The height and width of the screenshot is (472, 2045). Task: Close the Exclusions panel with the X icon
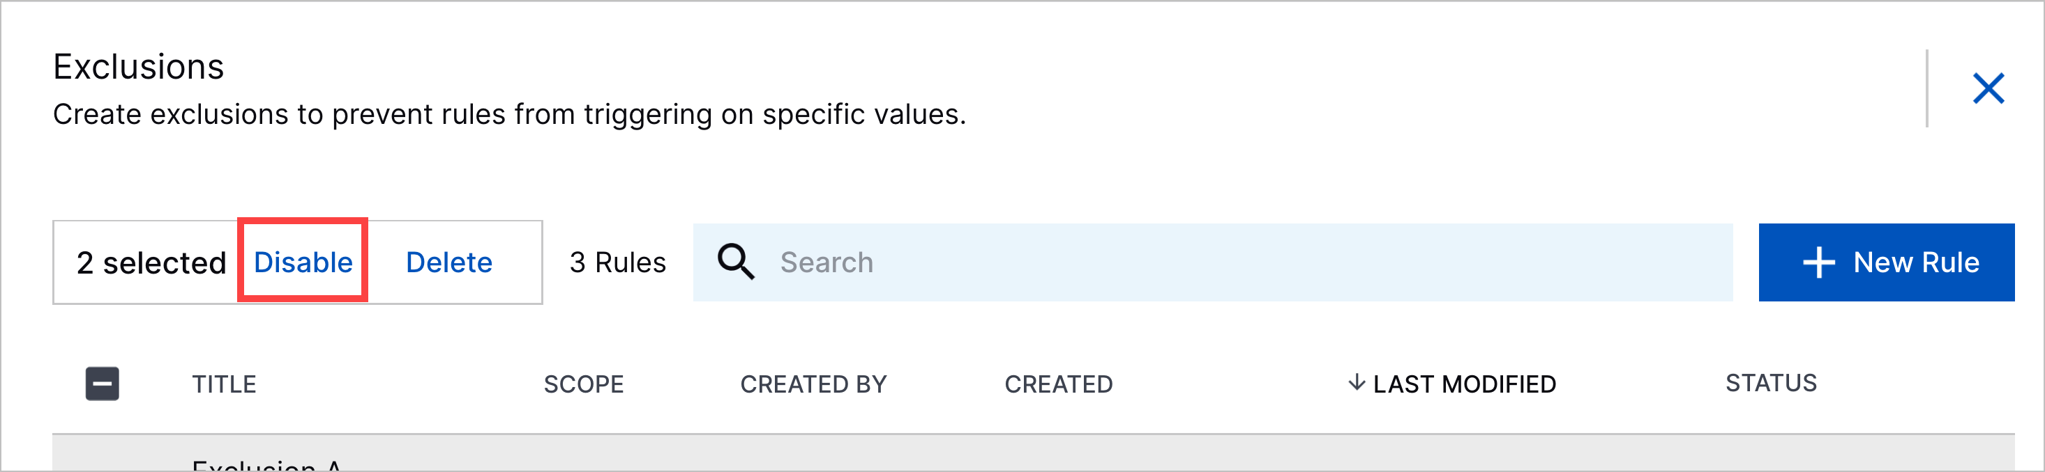click(x=1988, y=88)
